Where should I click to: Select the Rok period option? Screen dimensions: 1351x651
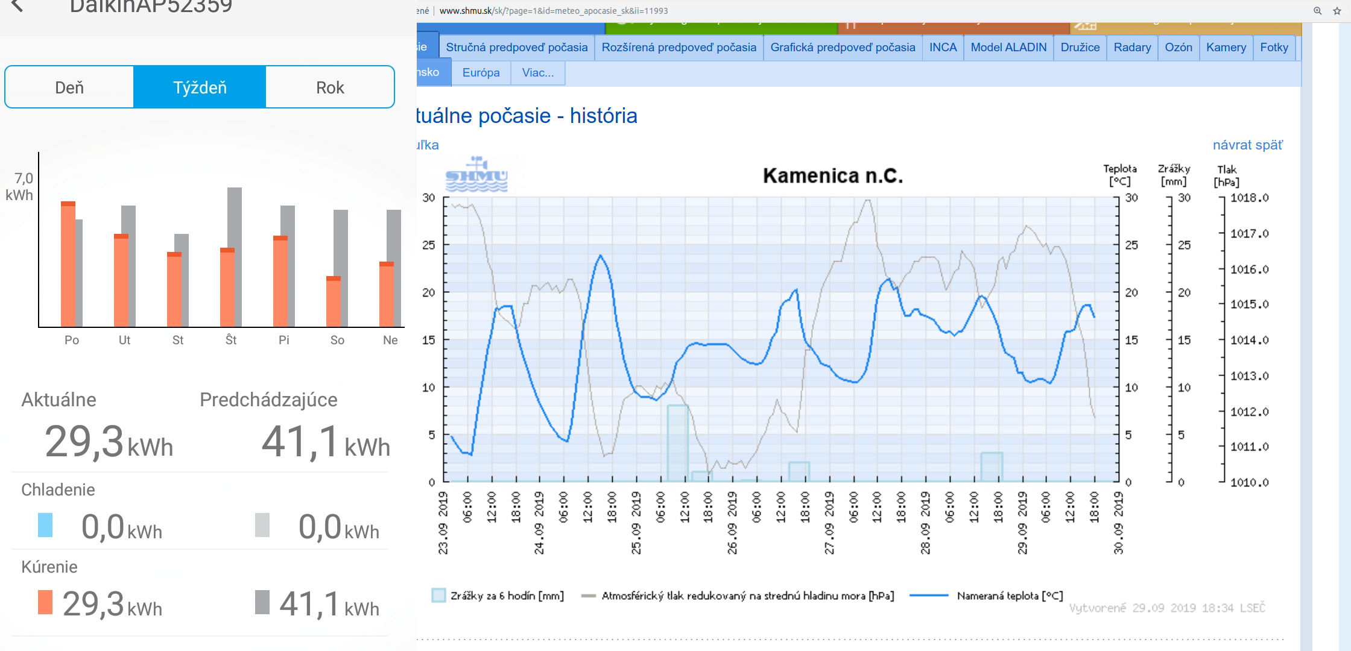click(330, 87)
